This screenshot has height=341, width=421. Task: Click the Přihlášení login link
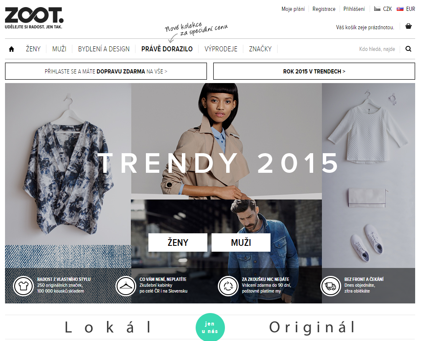pyautogui.click(x=354, y=9)
